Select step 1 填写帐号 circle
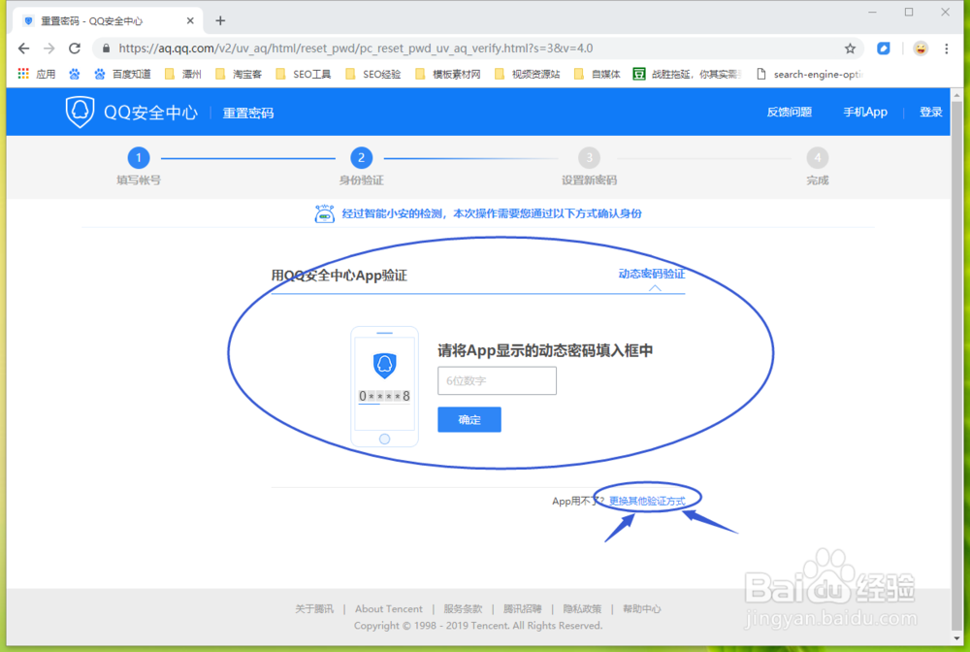Screen dimensions: 970x652 coord(139,158)
